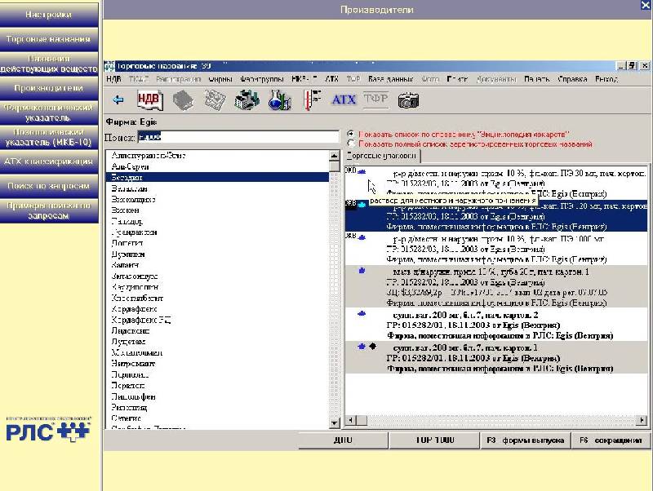Viewport: 653px width, 491px height.
Task: Click the packages pane scroll right arrow
Action: (x=642, y=420)
